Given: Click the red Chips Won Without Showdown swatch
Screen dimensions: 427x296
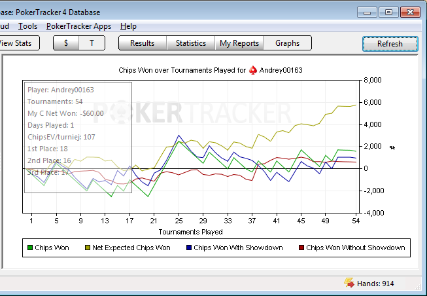Looking at the screenshot, I should pyautogui.click(x=301, y=248).
